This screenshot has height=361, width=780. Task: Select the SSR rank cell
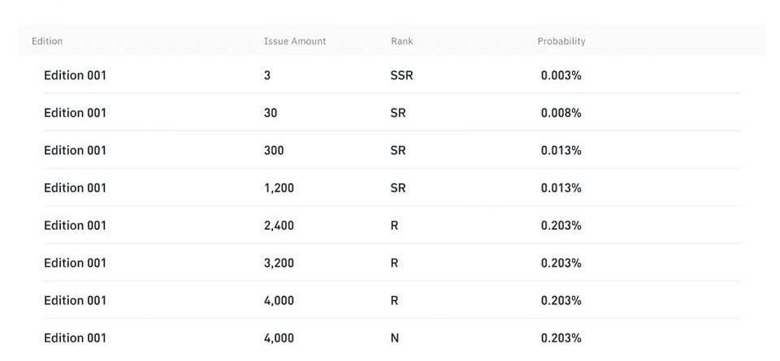401,75
